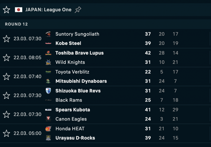Click the Honda HEAT flame logo
The height and width of the screenshot is (147, 211).
click(x=48, y=128)
